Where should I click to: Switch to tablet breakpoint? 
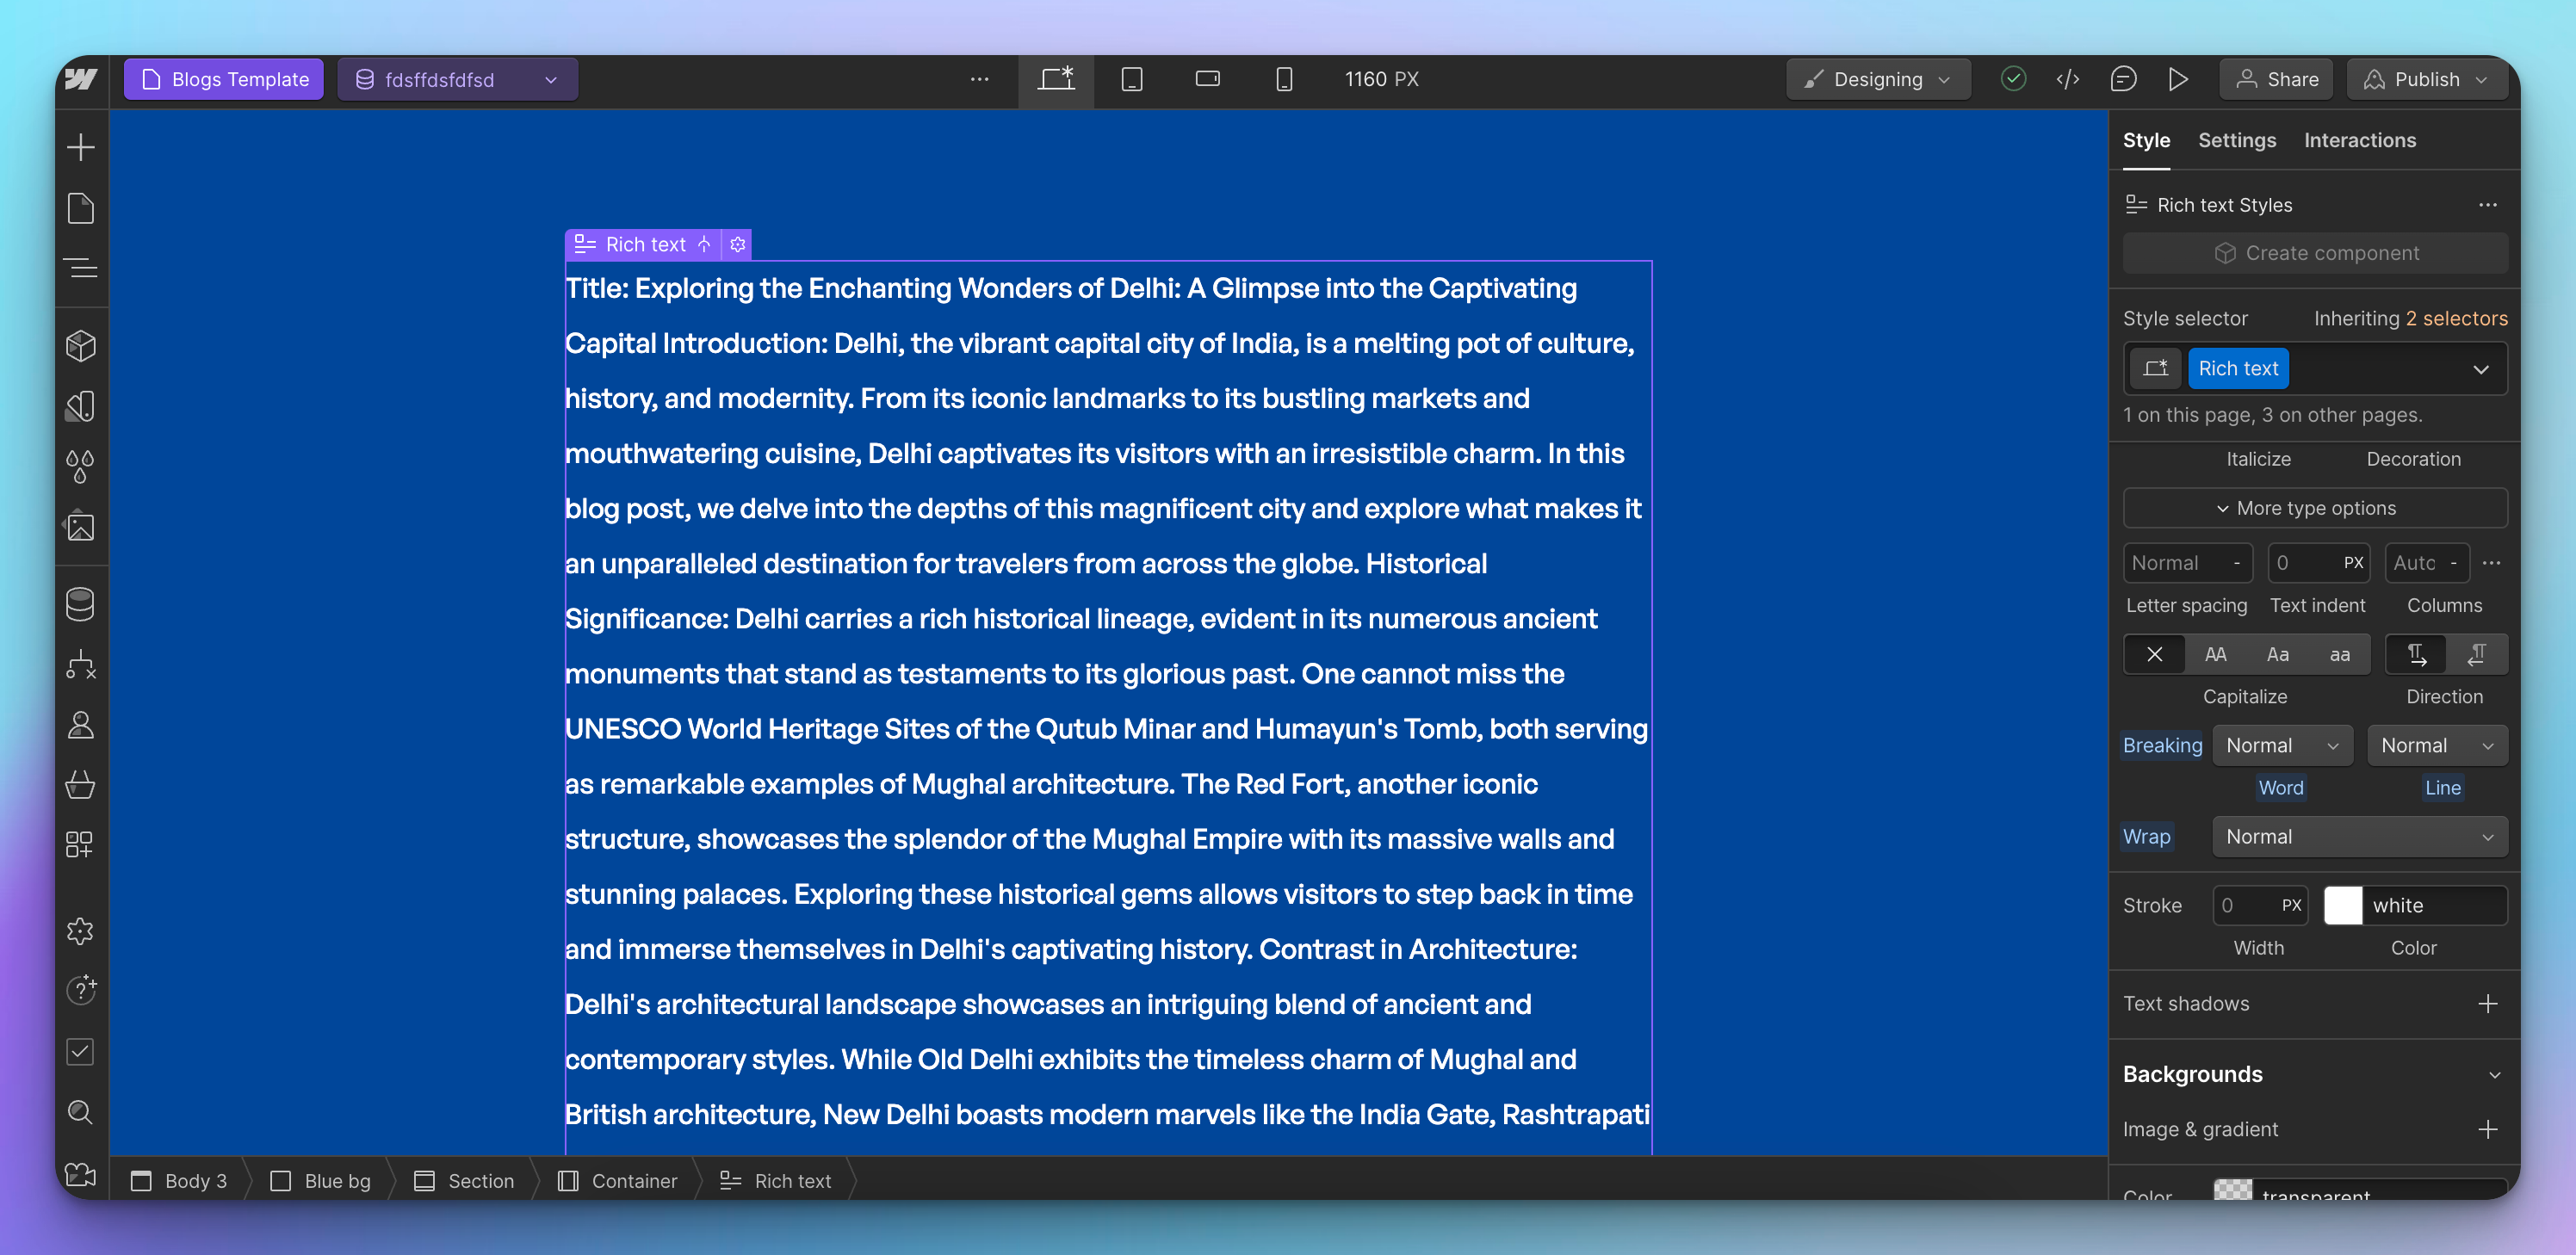(1132, 79)
